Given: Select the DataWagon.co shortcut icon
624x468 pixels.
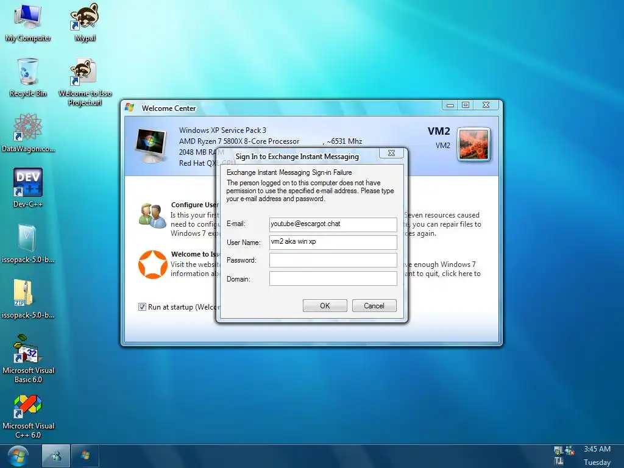Looking at the screenshot, I should click(x=28, y=132).
